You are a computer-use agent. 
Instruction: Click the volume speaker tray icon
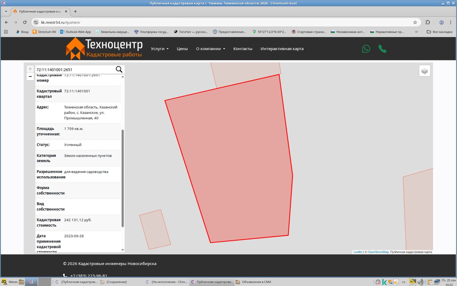pos(421,282)
